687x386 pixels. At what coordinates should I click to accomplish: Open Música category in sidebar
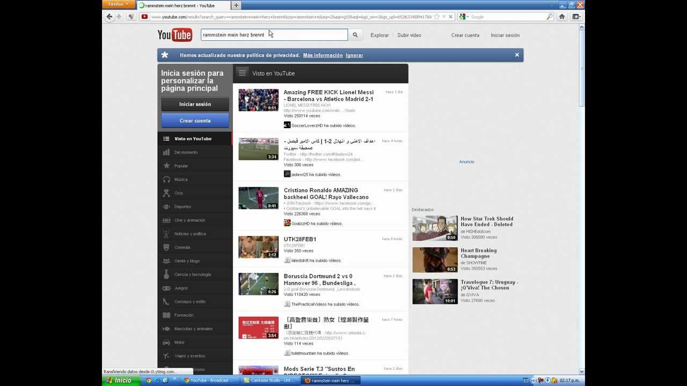[195, 180]
